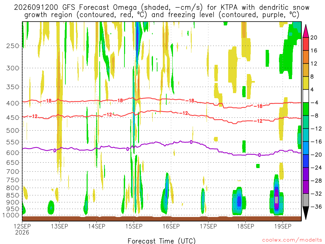This screenshot has width=325, height=244.
Task: Click the 850 pressure level label
Action: pos(13,195)
